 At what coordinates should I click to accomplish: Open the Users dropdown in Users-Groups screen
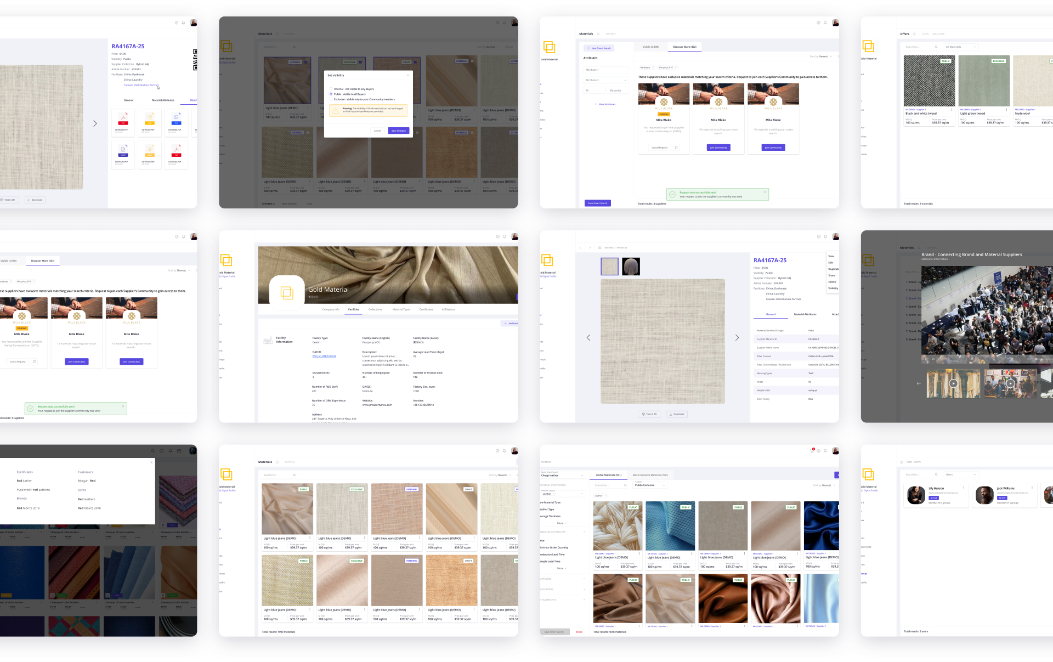[x=960, y=474]
